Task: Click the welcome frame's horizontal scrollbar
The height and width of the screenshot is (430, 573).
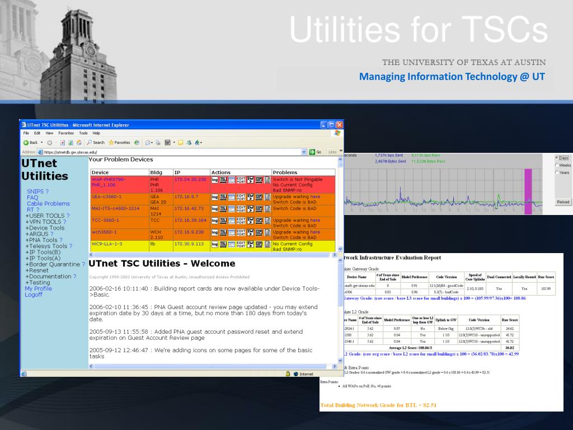Action: (213, 366)
